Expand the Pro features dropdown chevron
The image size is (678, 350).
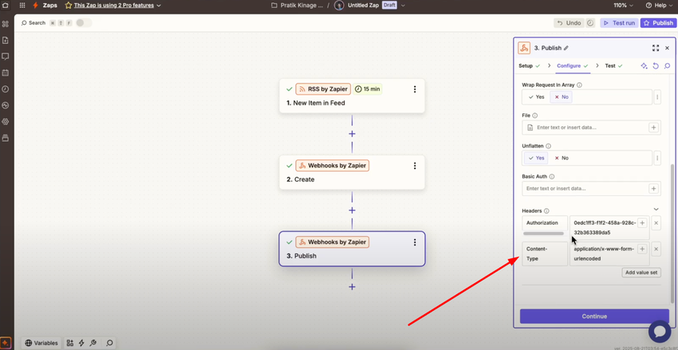coord(158,6)
